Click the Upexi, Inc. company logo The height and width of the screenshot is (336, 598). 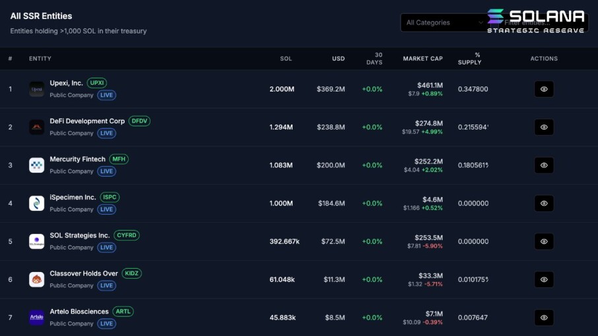point(36,89)
